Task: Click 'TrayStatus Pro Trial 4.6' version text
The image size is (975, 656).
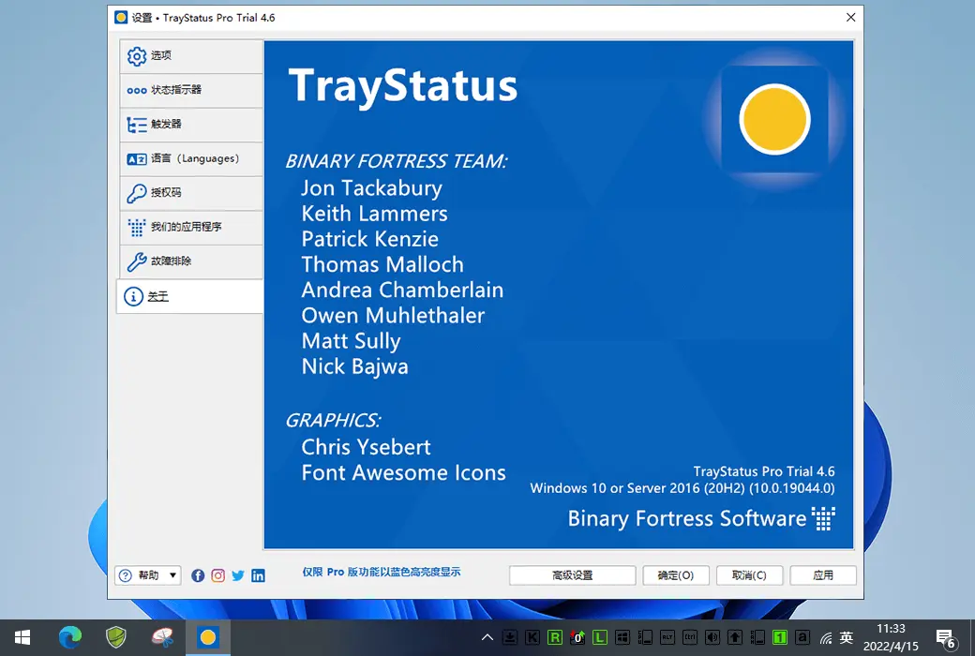Action: [764, 471]
